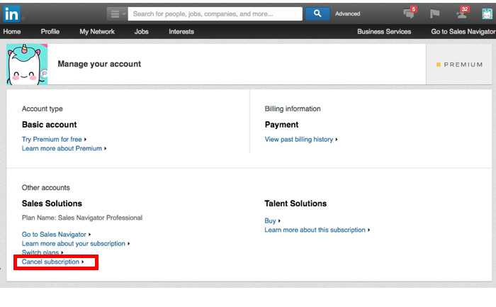Open Learn more about Premium link
The width and height of the screenshot is (496, 307).
[x=64, y=148]
